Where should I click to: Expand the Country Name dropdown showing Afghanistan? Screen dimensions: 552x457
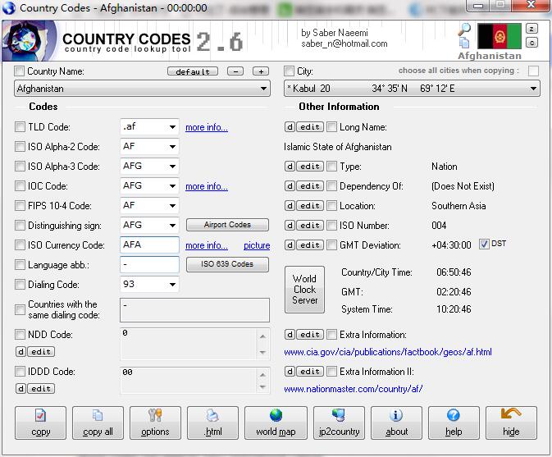[263, 89]
